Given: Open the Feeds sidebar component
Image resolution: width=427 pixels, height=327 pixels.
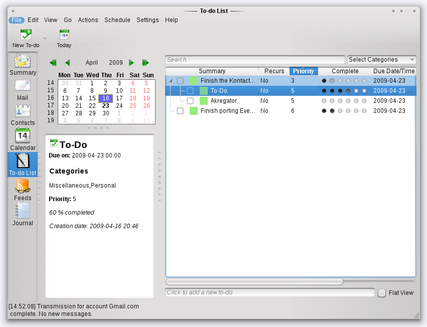Looking at the screenshot, I should point(23,190).
